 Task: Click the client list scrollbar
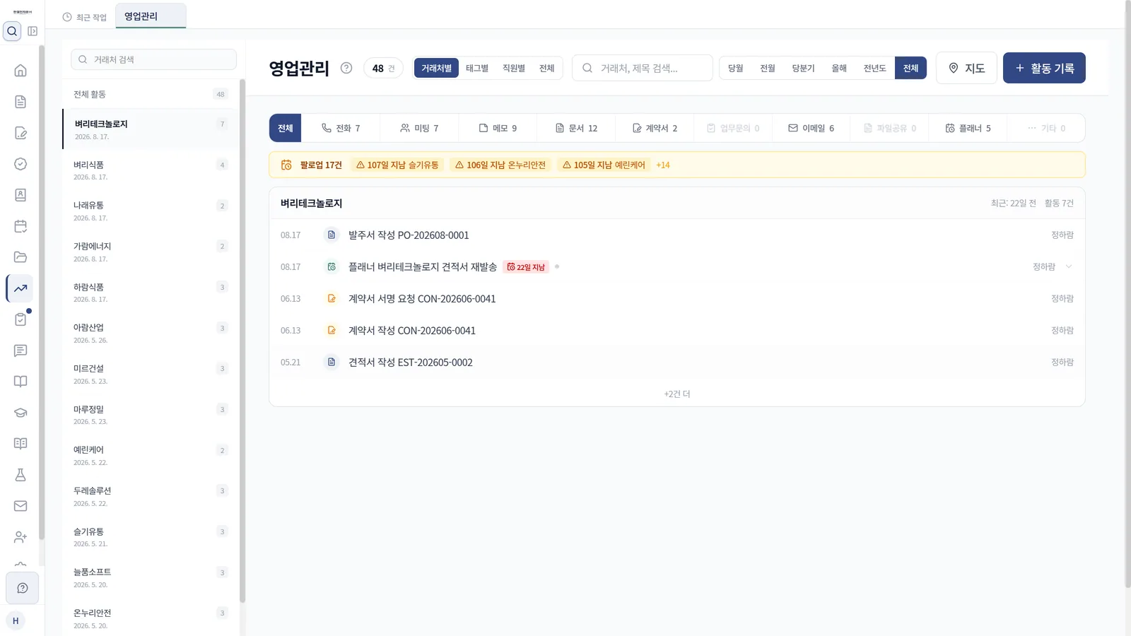coord(242,339)
